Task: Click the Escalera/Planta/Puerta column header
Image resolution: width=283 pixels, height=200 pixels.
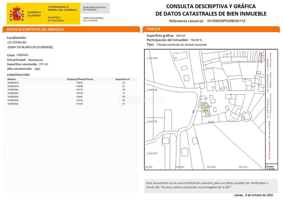Action: click(80, 79)
